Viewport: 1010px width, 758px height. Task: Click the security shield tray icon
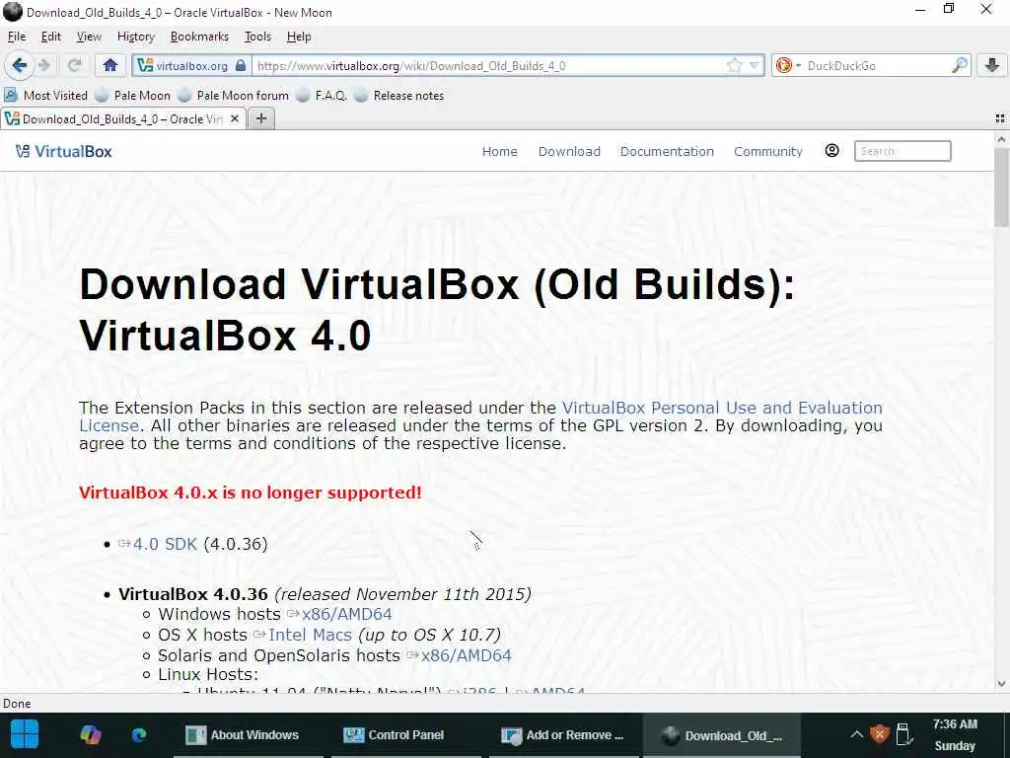pyautogui.click(x=879, y=734)
